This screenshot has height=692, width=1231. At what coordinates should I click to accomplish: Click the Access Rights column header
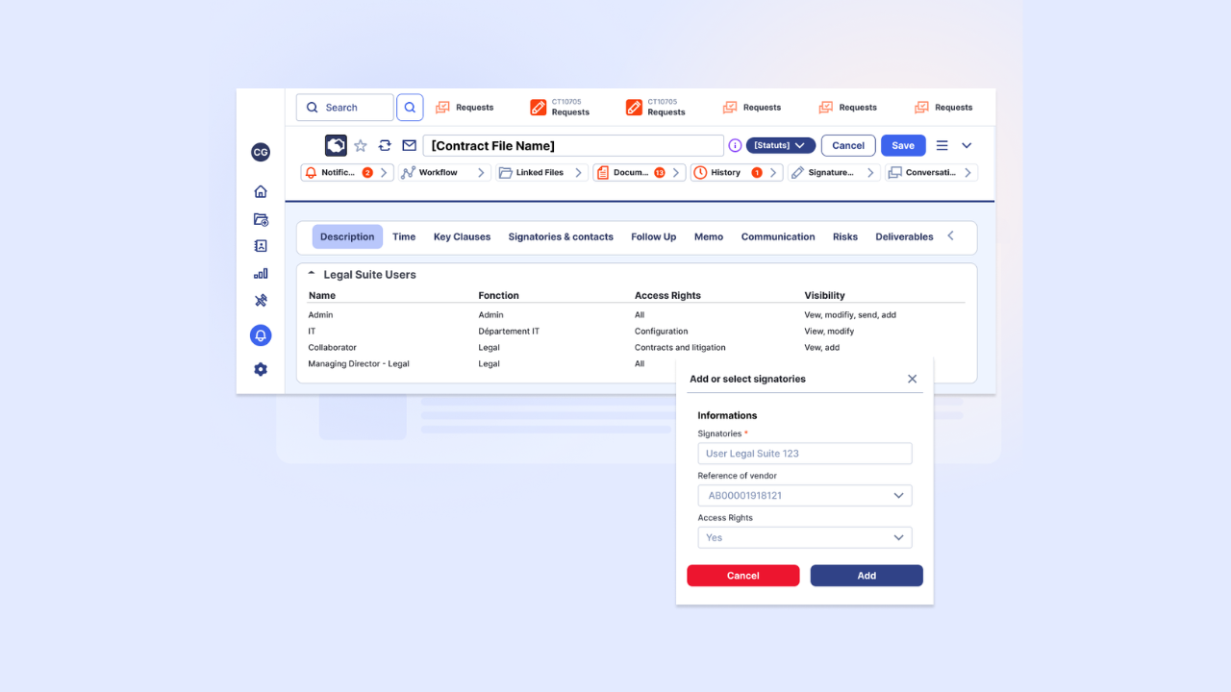point(667,295)
